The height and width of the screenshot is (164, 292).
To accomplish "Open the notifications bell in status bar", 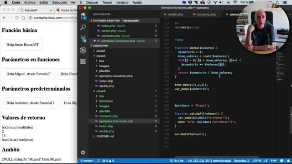I will pyautogui.click(x=288, y=161).
